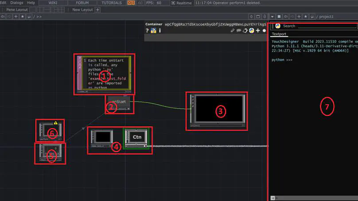The width and height of the screenshot is (358, 201).
Task: Open the Dialogs menu
Action: [x=17, y=3]
